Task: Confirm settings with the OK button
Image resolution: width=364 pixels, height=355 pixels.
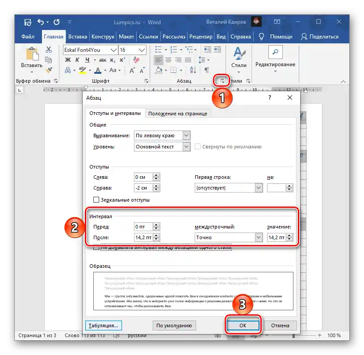Action: (x=243, y=325)
